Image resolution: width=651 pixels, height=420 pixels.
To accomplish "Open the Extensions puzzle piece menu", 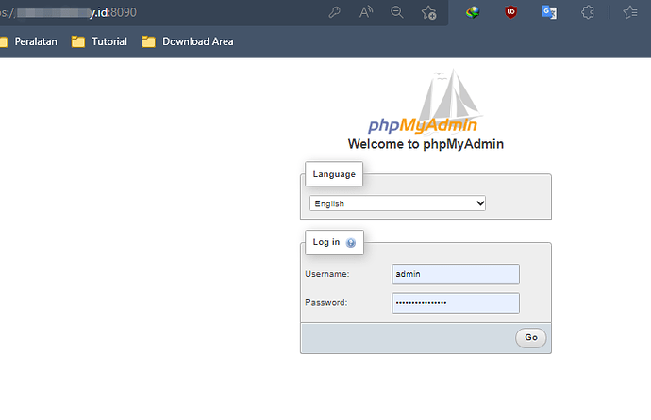I will click(588, 12).
